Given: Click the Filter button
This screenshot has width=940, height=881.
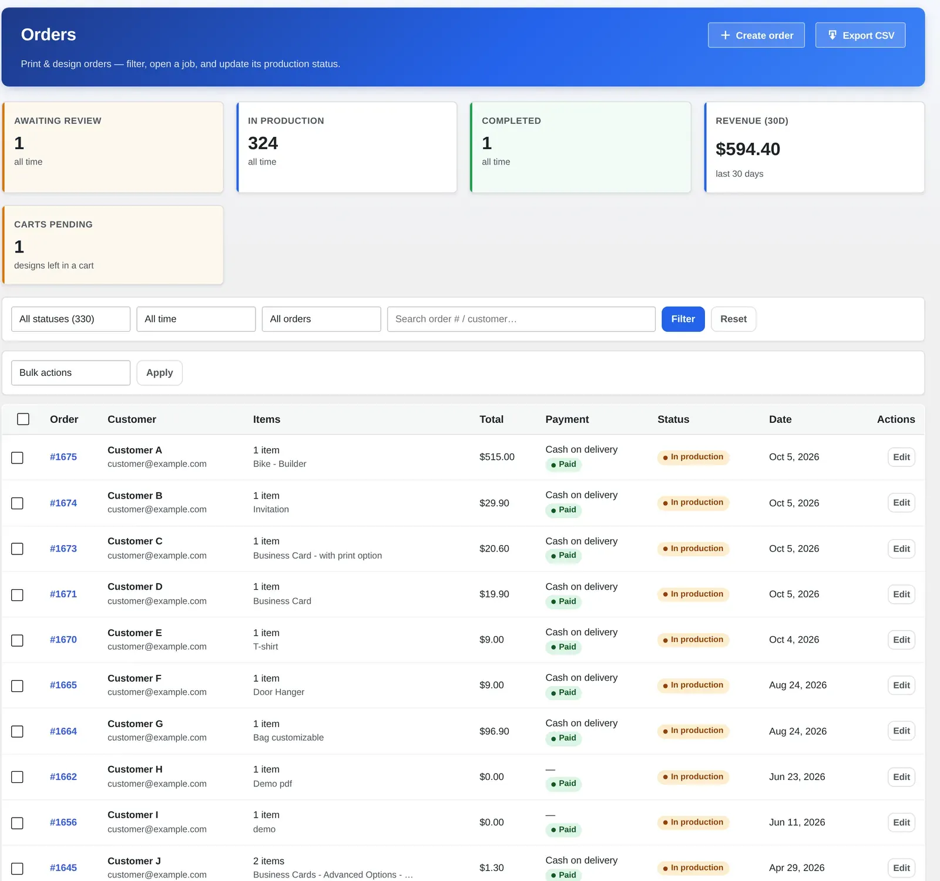Looking at the screenshot, I should pos(683,319).
